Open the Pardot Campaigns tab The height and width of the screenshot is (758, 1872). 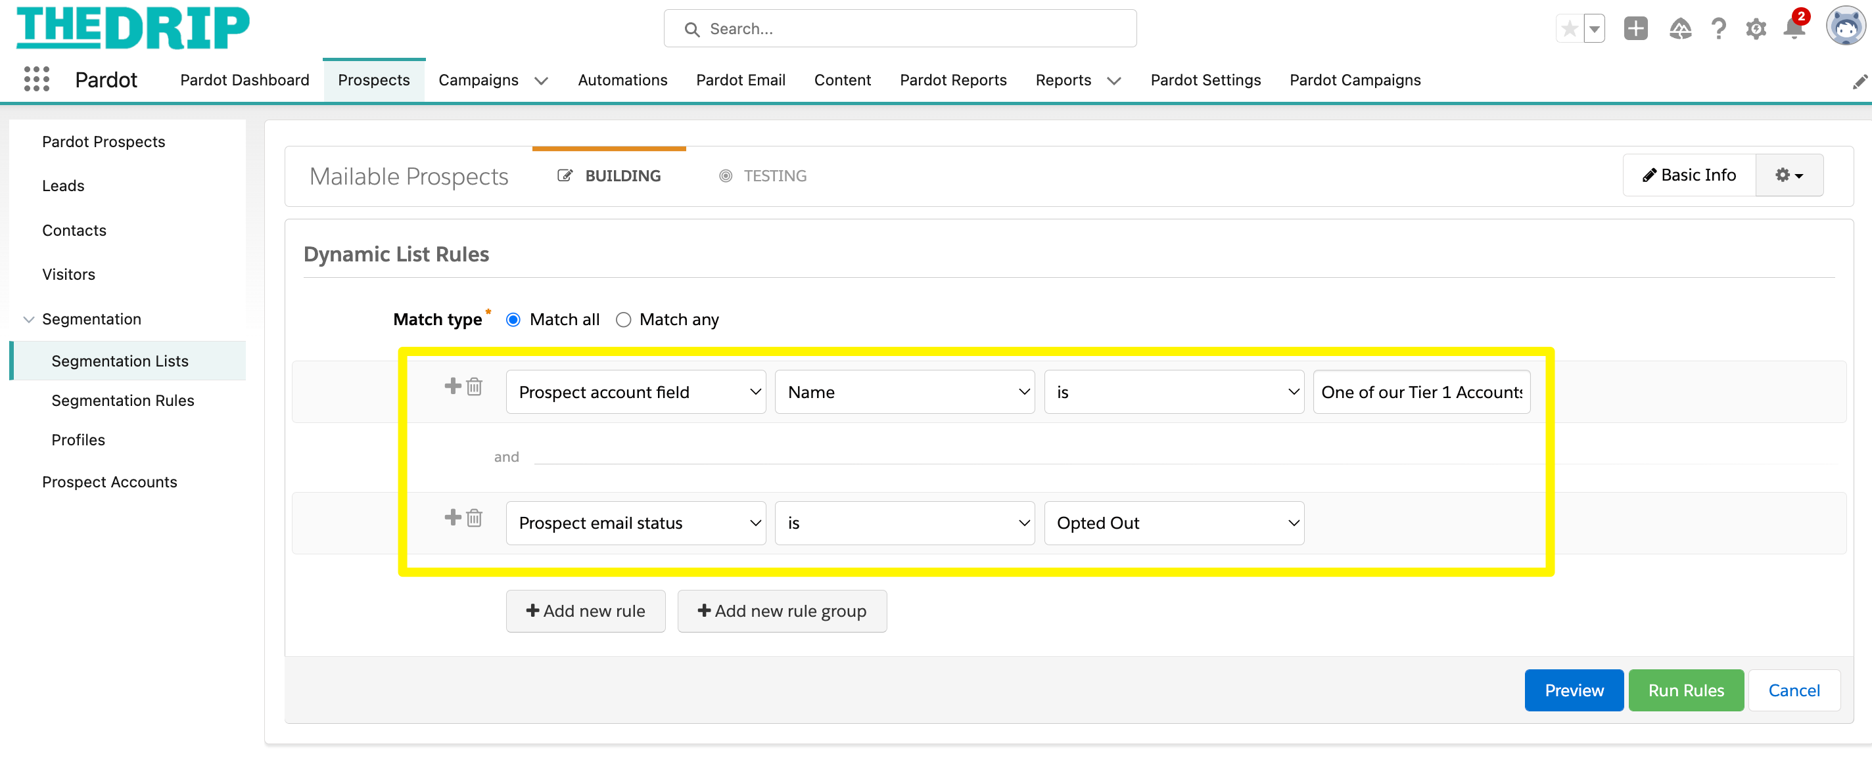click(1355, 80)
